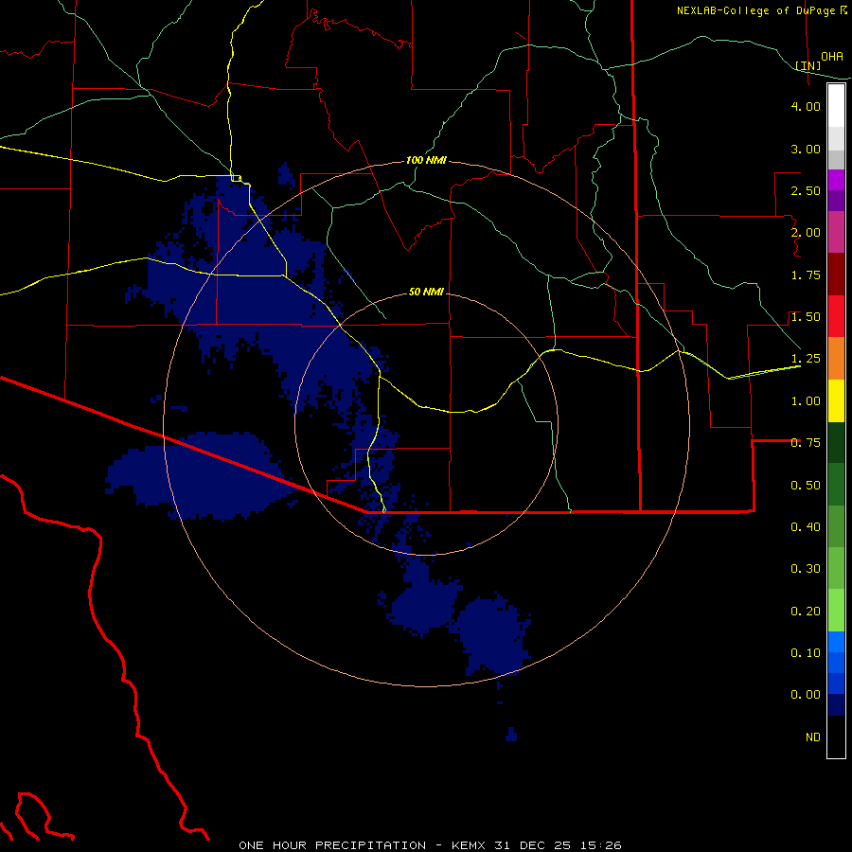This screenshot has height=852, width=852.
Task: Click the orange 1.25 legend swatch
Action: (x=836, y=359)
